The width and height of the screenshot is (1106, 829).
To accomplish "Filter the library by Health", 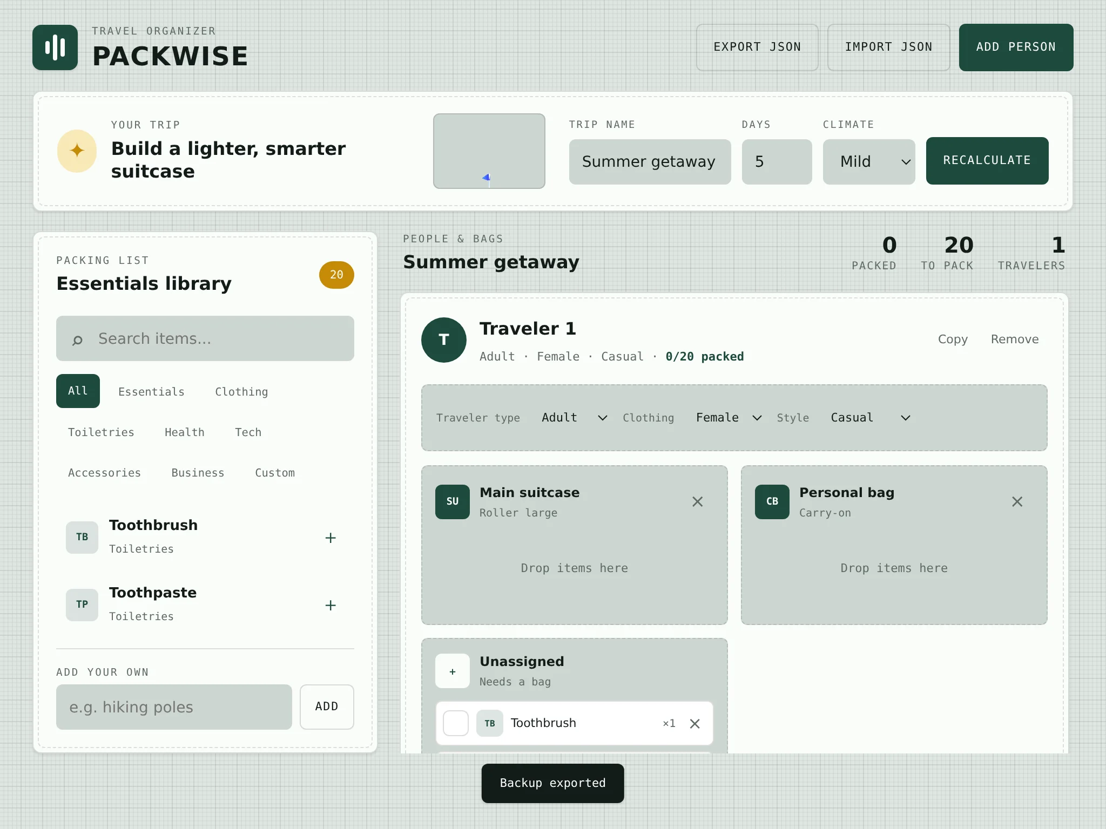I will [185, 432].
